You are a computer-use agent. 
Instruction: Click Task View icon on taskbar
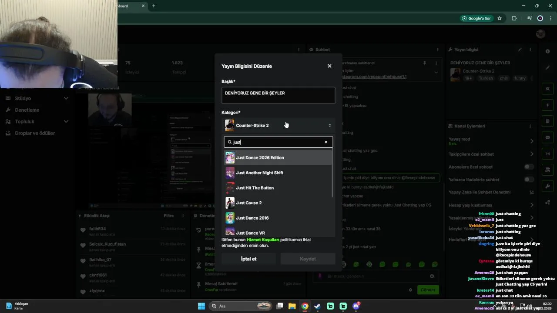coord(279,306)
